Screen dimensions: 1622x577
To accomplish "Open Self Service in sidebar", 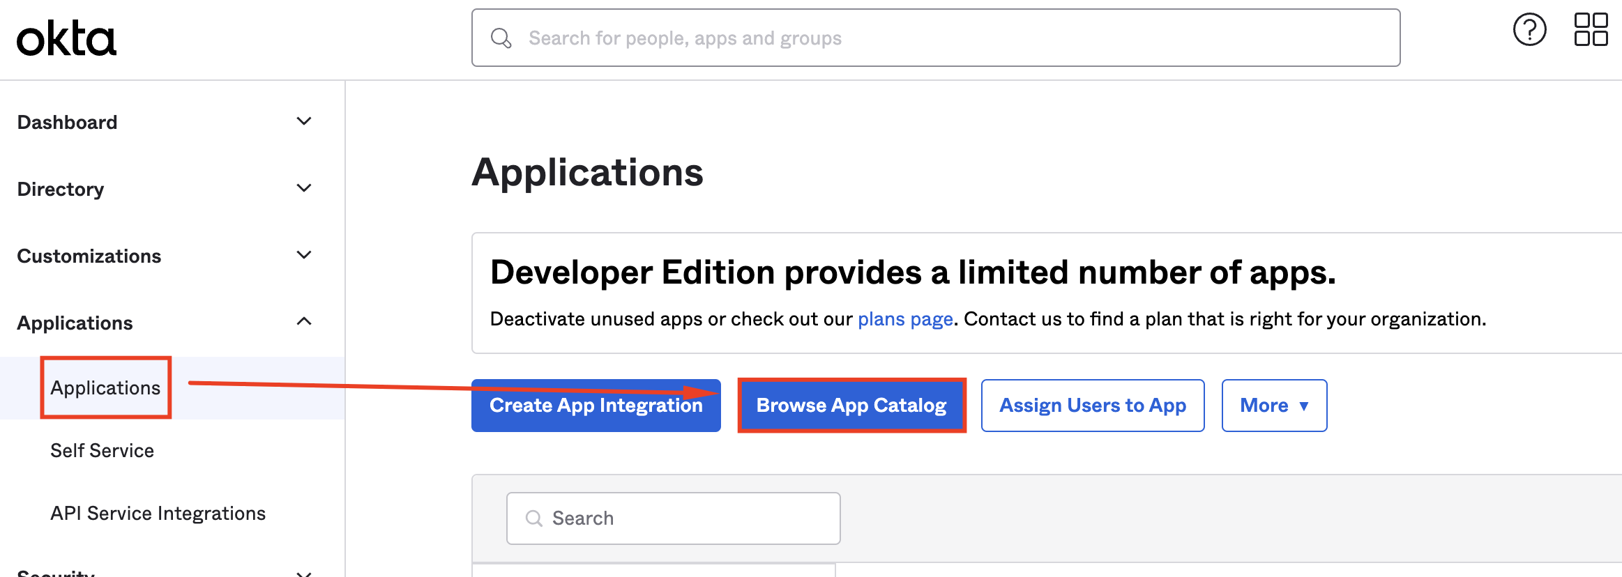I will (102, 450).
